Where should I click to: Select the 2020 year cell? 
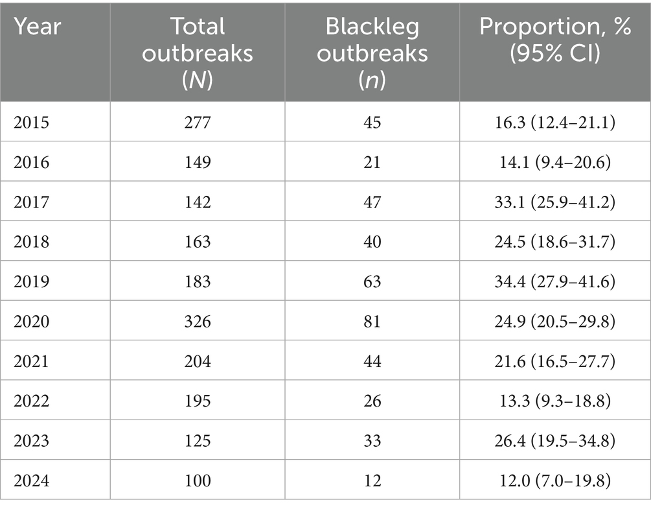point(30,321)
